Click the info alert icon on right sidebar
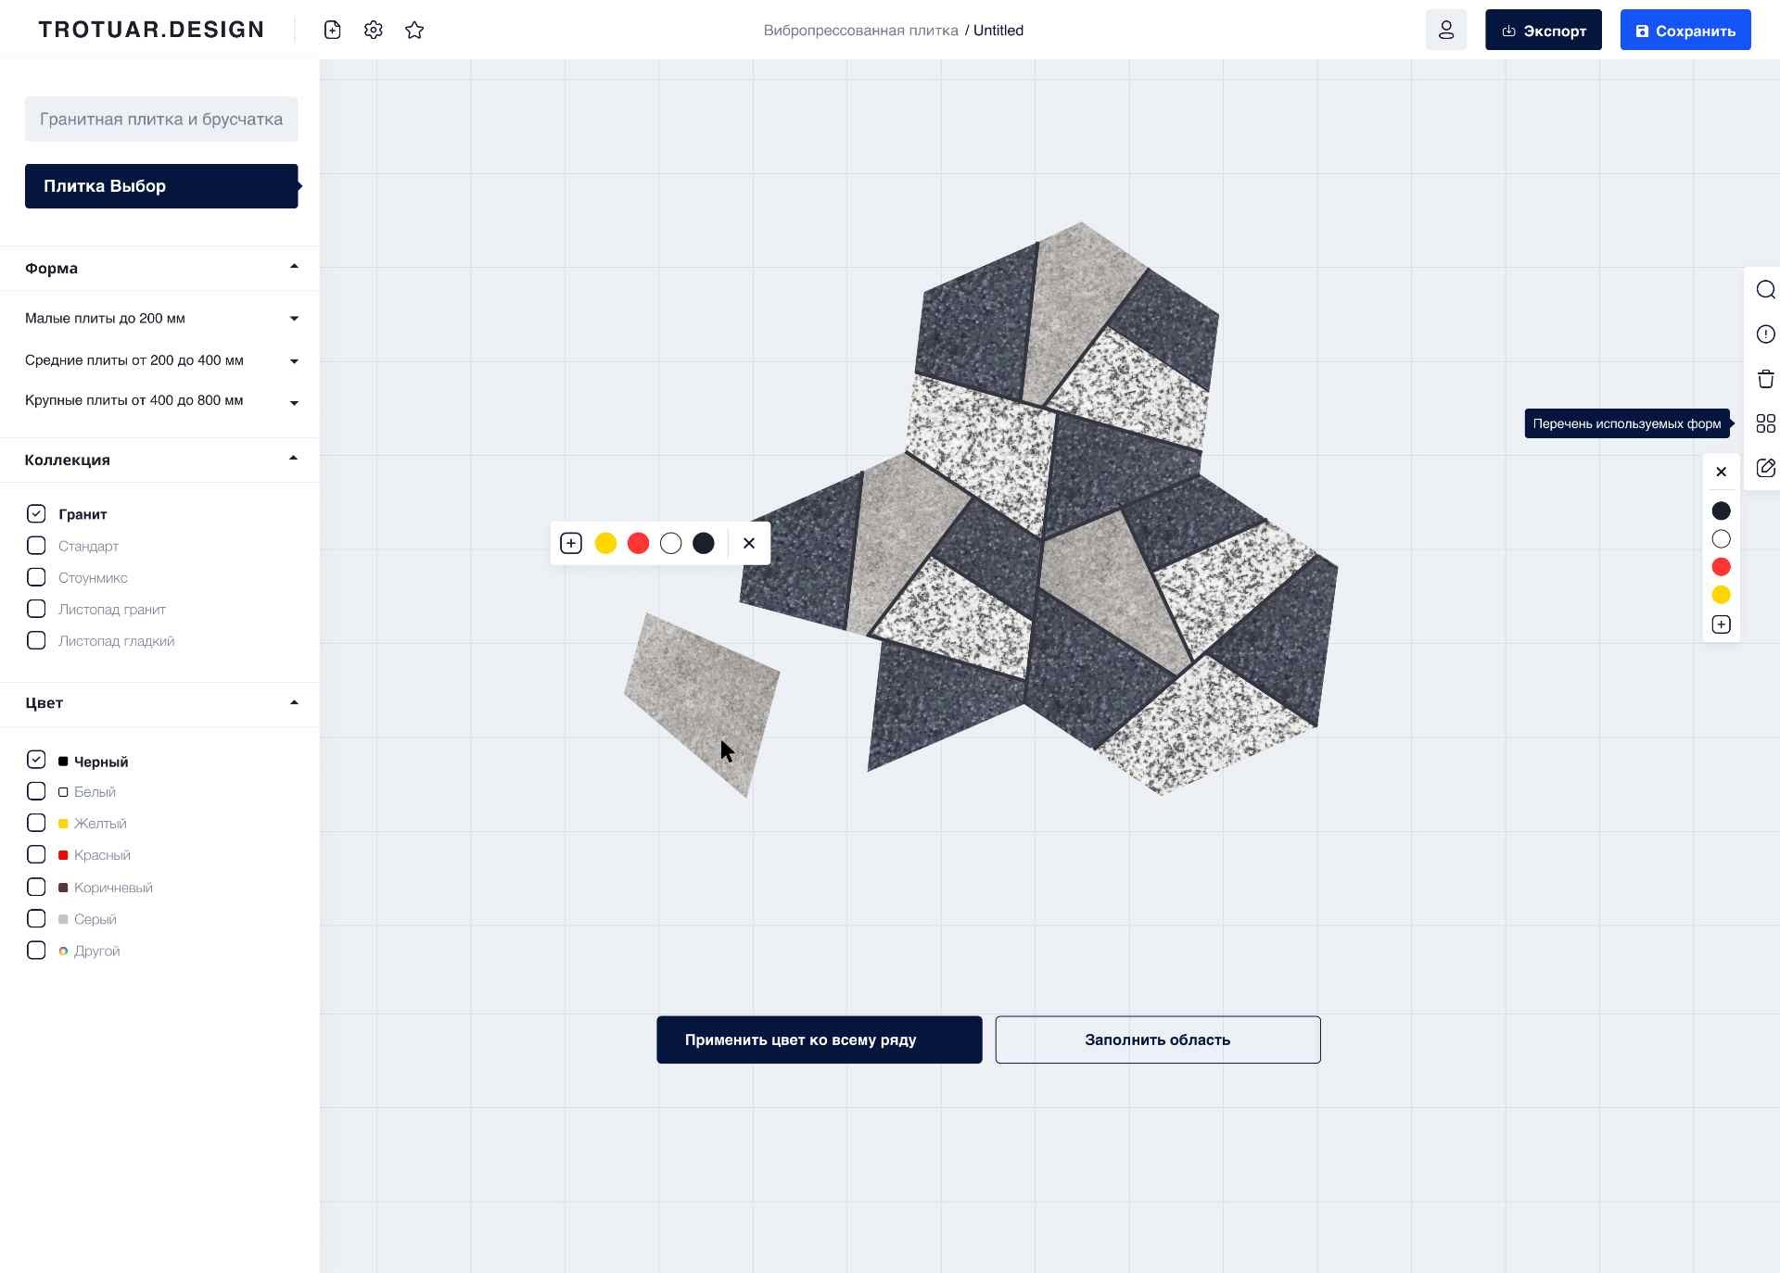 1765,334
